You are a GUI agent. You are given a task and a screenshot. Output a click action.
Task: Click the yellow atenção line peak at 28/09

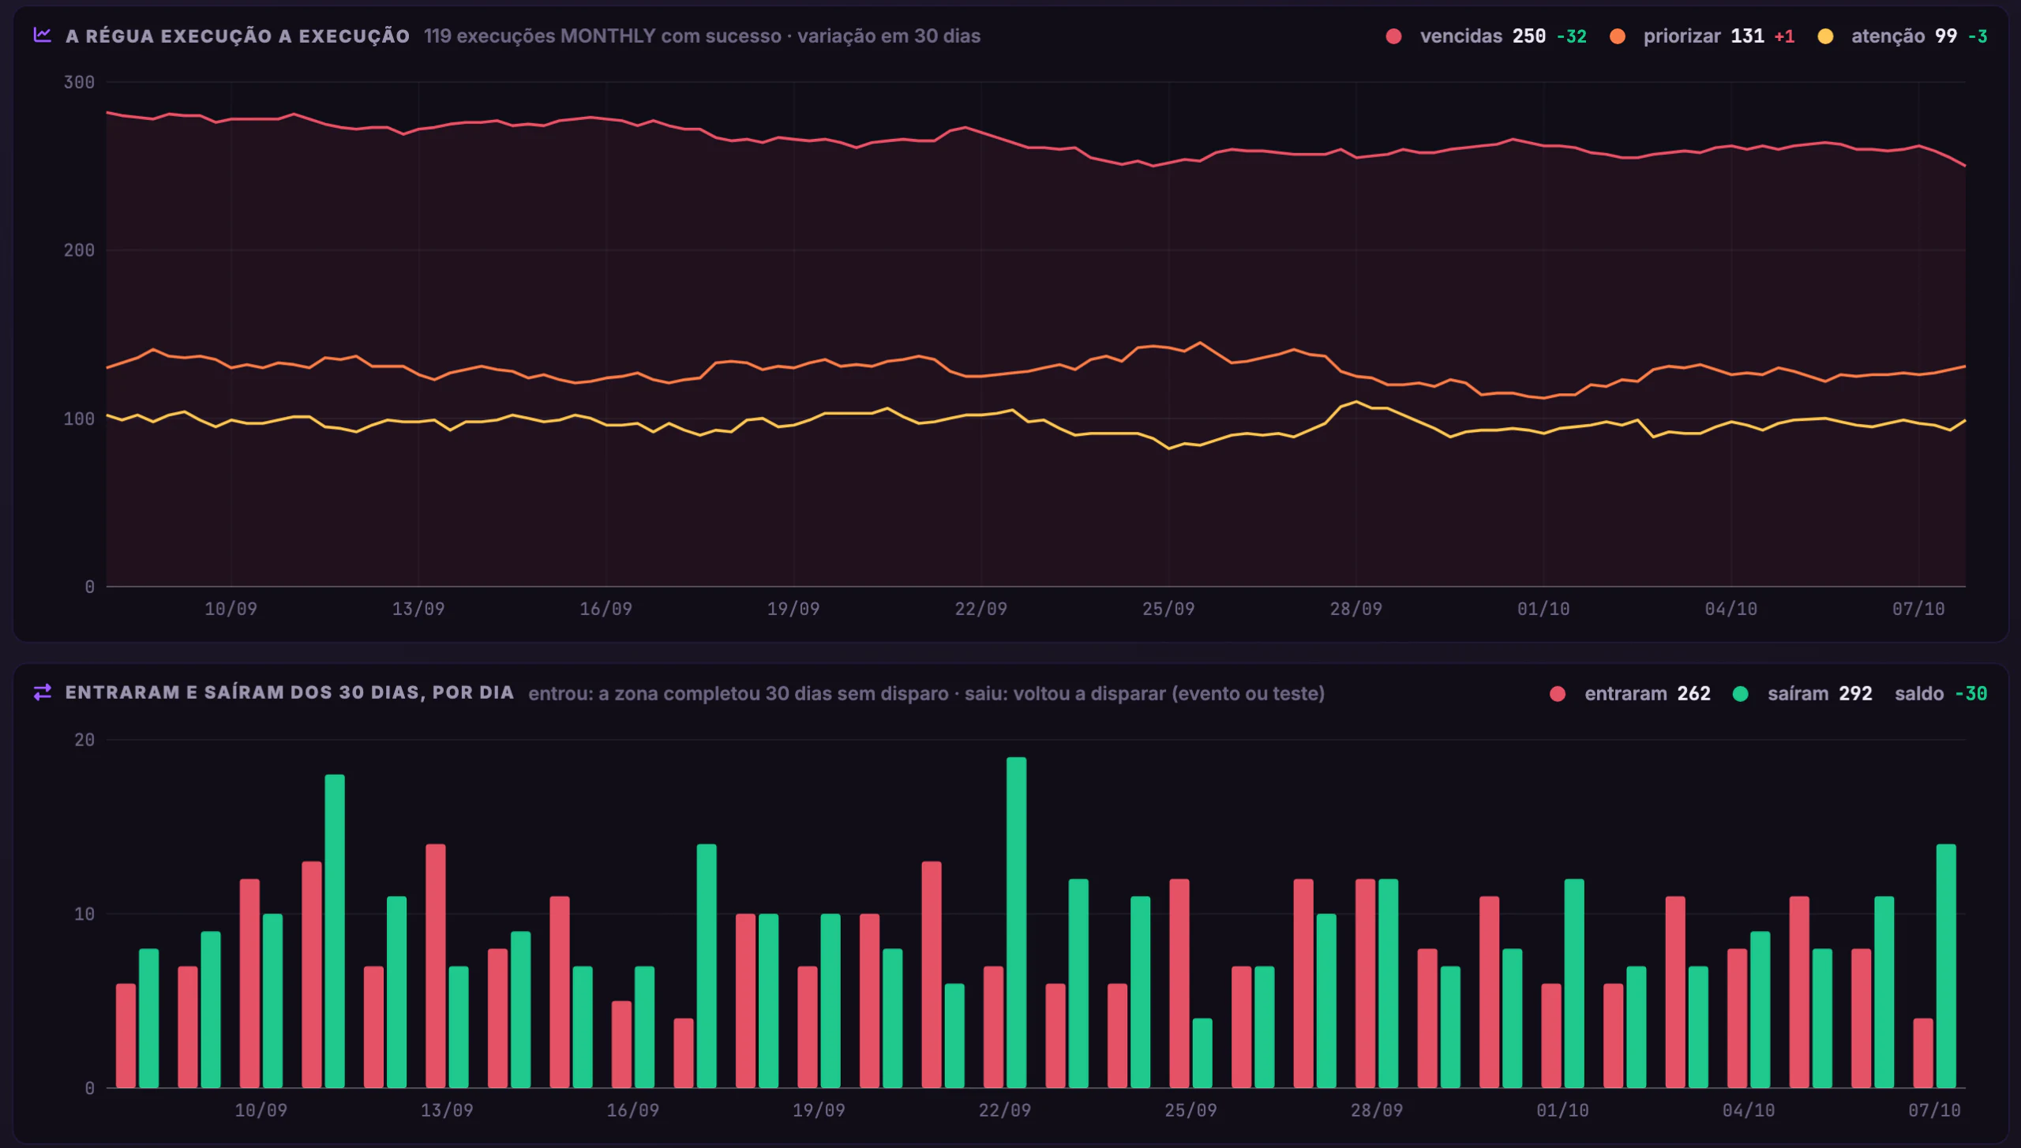click(x=1356, y=402)
